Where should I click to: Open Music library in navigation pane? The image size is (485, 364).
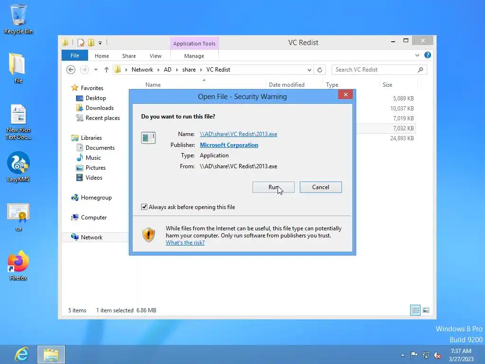point(89,157)
